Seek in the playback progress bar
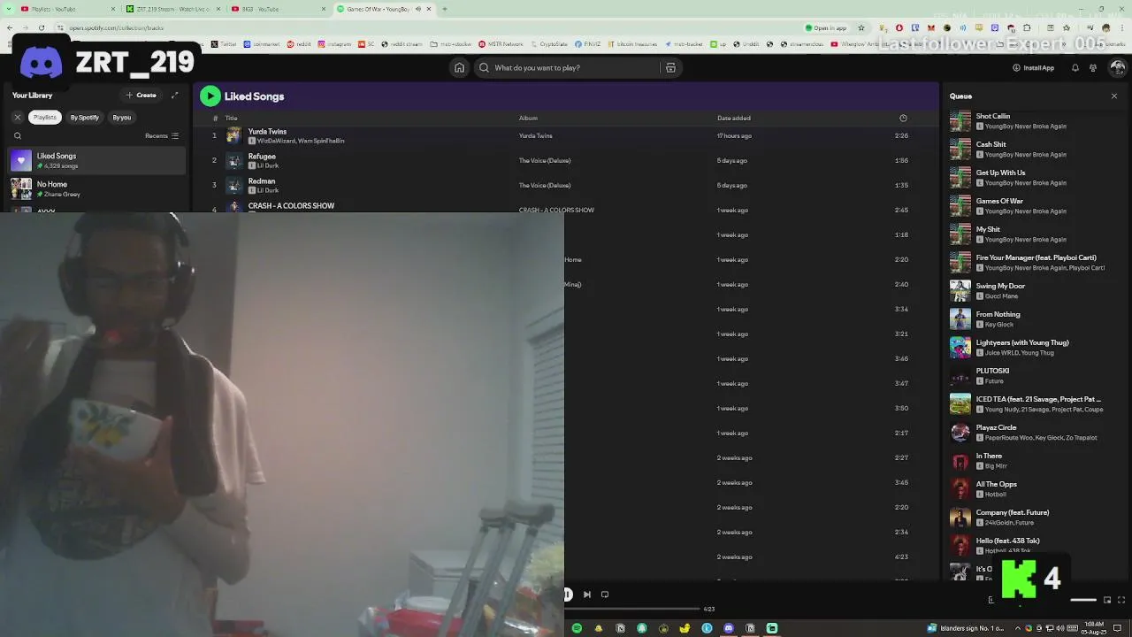 click(x=633, y=609)
